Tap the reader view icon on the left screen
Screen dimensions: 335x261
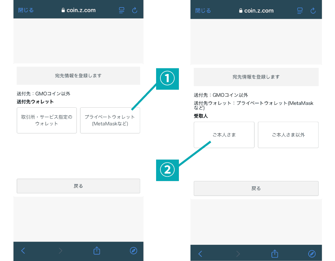(121, 10)
